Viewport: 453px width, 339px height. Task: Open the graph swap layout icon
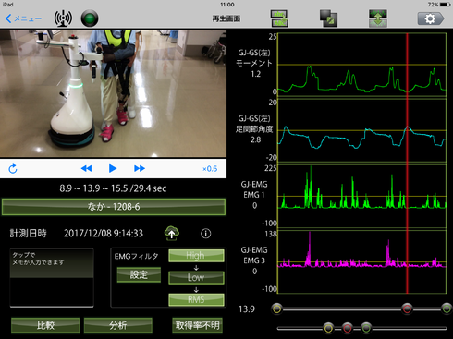point(279,18)
